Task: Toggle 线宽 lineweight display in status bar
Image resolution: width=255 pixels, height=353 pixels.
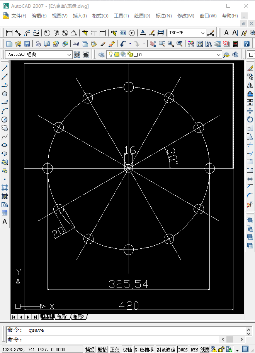Action: pyautogui.click(x=204, y=350)
